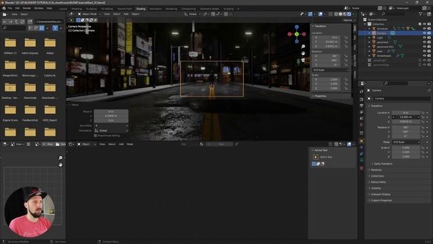Click the Select Box active tool icon
433x244 pixels.
click(x=316, y=157)
